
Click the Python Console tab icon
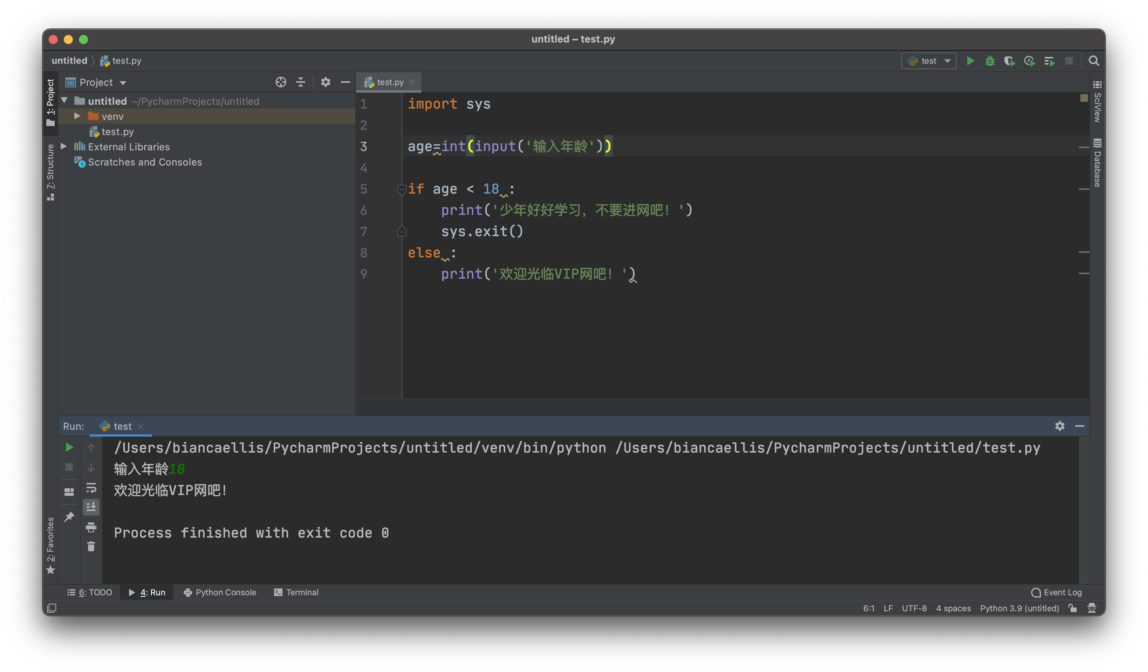[x=185, y=592]
